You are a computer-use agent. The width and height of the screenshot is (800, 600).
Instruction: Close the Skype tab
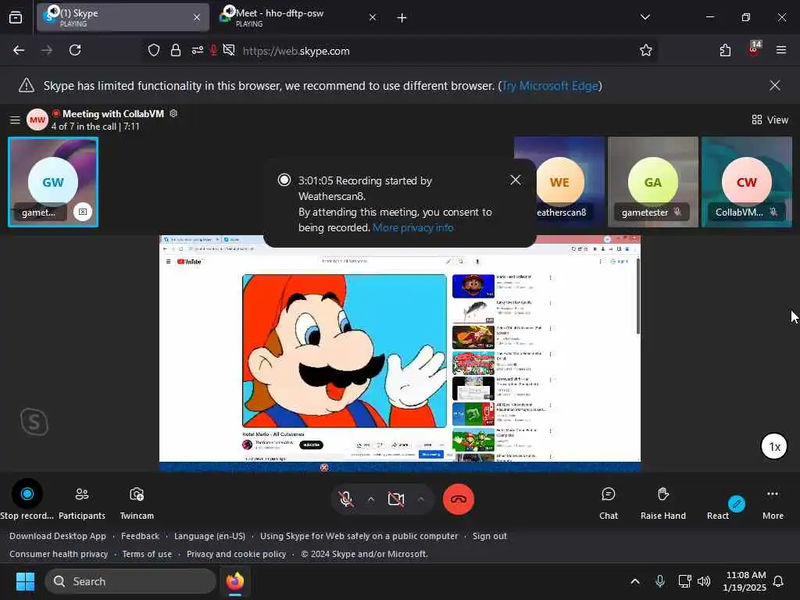(197, 17)
